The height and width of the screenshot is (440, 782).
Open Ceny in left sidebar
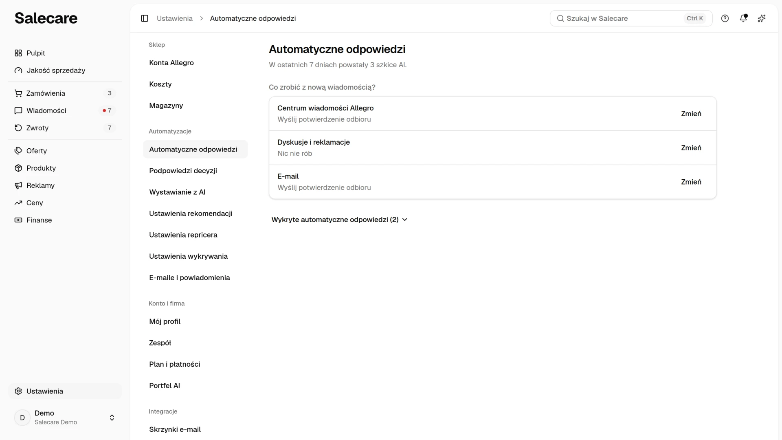pos(65,203)
